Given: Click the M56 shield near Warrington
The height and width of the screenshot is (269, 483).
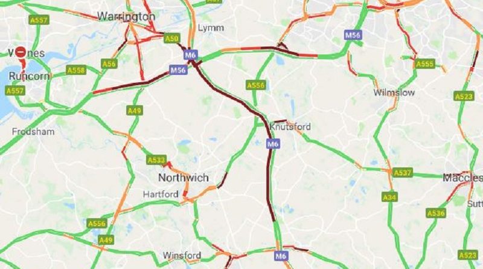Looking at the screenshot, I should pyautogui.click(x=178, y=70).
